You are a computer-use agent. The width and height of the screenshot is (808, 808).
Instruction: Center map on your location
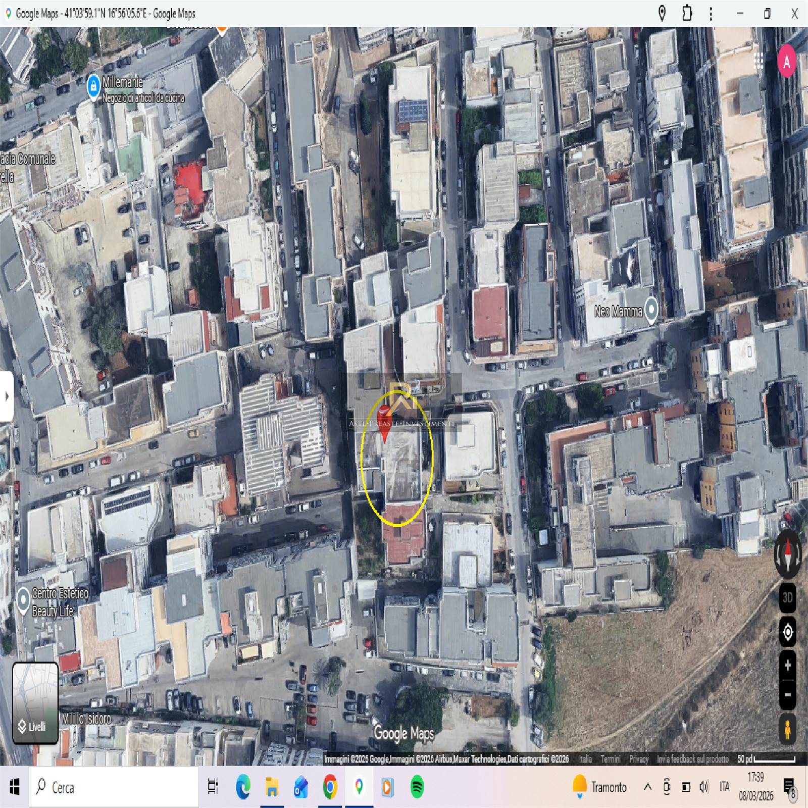787,632
